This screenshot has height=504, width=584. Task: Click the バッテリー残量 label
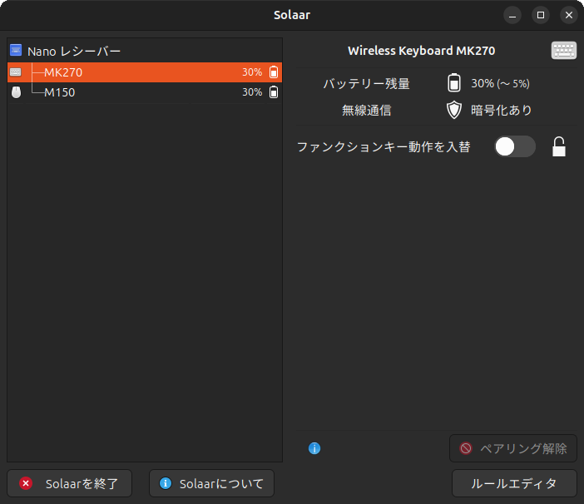click(x=367, y=83)
